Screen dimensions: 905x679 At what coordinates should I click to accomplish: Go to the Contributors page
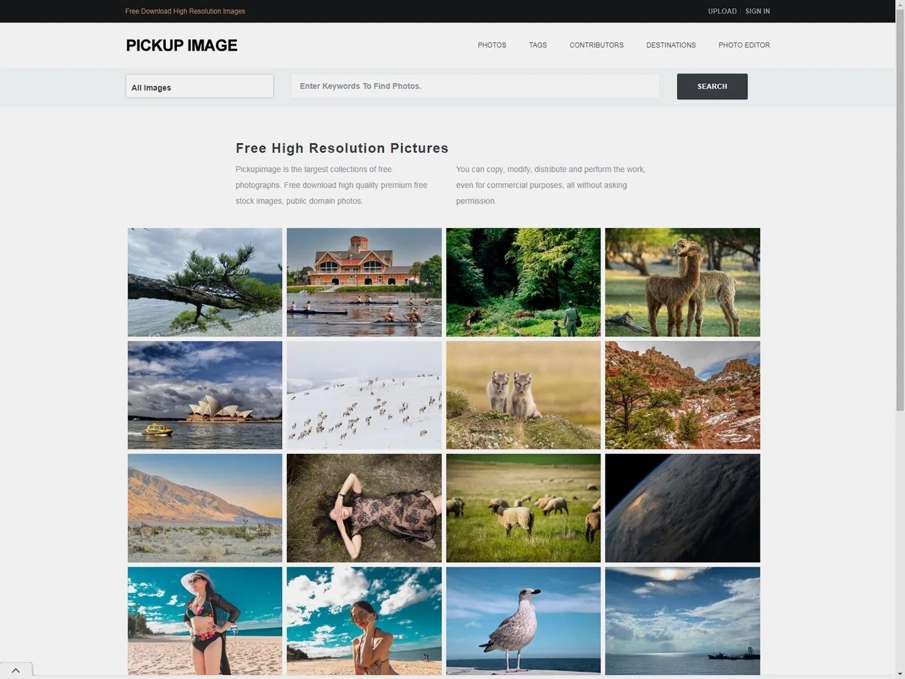[596, 45]
